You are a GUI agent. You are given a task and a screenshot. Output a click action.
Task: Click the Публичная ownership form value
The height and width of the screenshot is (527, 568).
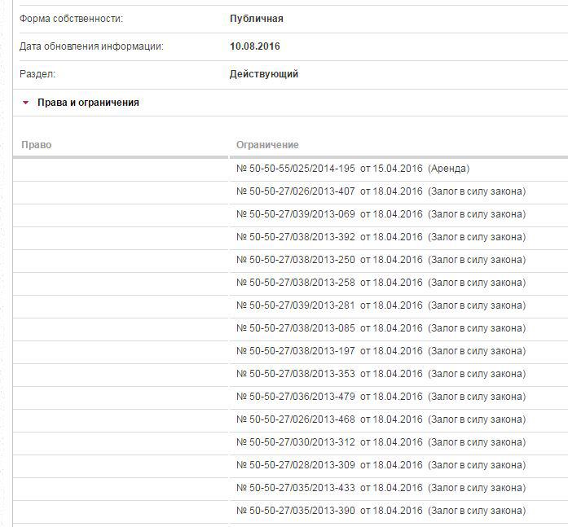[x=257, y=19]
